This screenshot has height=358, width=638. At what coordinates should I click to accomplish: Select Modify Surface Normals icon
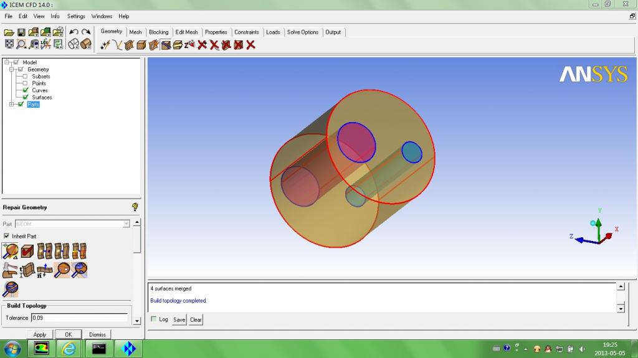point(45,270)
